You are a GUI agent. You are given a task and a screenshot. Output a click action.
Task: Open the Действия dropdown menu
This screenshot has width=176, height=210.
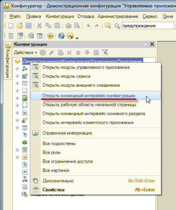[25, 52]
